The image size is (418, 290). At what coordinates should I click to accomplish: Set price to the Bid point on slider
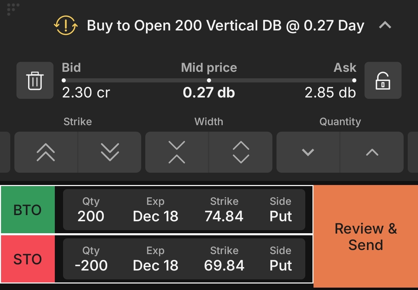tap(64, 80)
